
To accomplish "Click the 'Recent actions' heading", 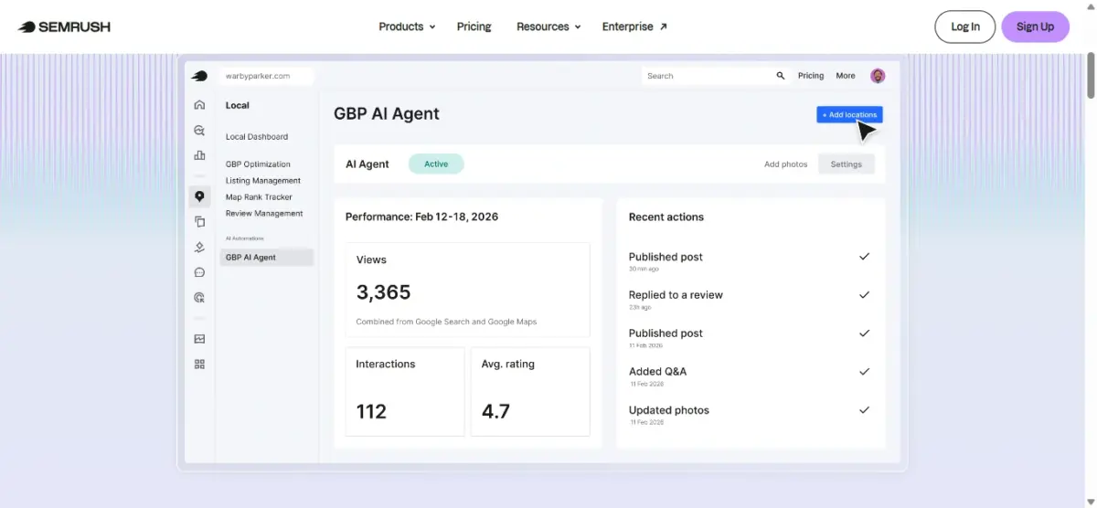I will pos(666,217).
